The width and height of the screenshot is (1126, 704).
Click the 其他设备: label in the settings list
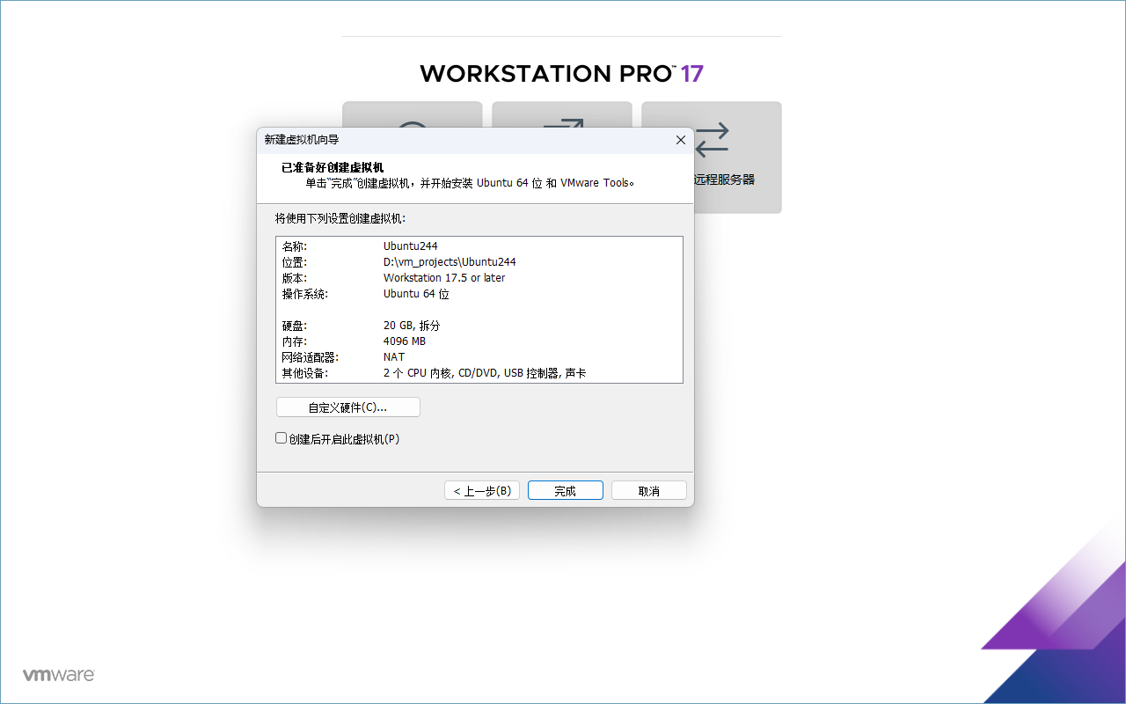304,373
